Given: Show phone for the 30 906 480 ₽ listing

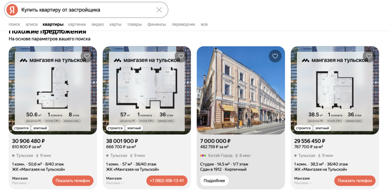Looking at the screenshot, I should point(73,181).
